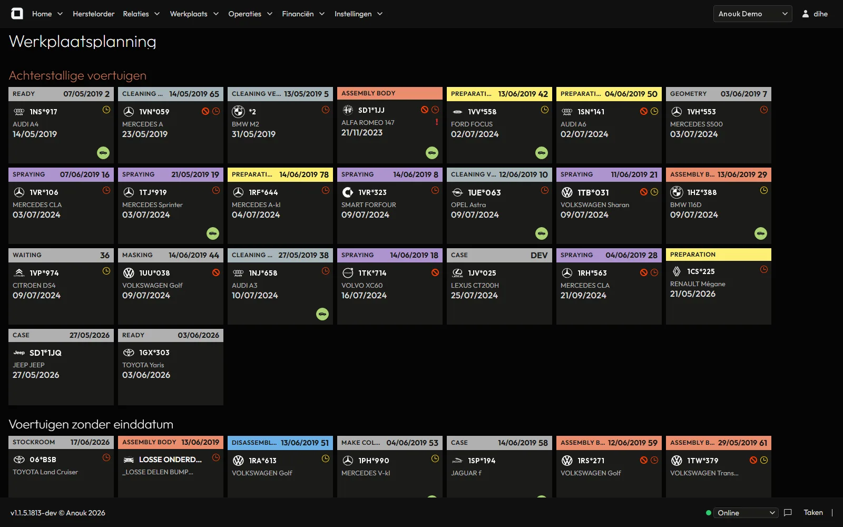The image size is (843, 527).
Task: Click the clock icon on 1PH*990 card
Action: click(x=435, y=458)
